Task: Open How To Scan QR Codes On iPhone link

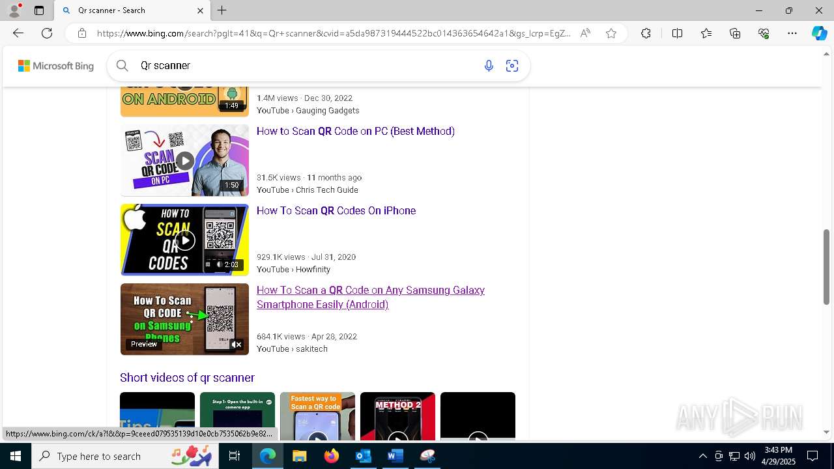Action: pyautogui.click(x=336, y=210)
